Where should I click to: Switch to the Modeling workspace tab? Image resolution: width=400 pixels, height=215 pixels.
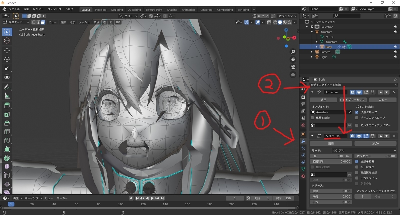[x=101, y=10]
